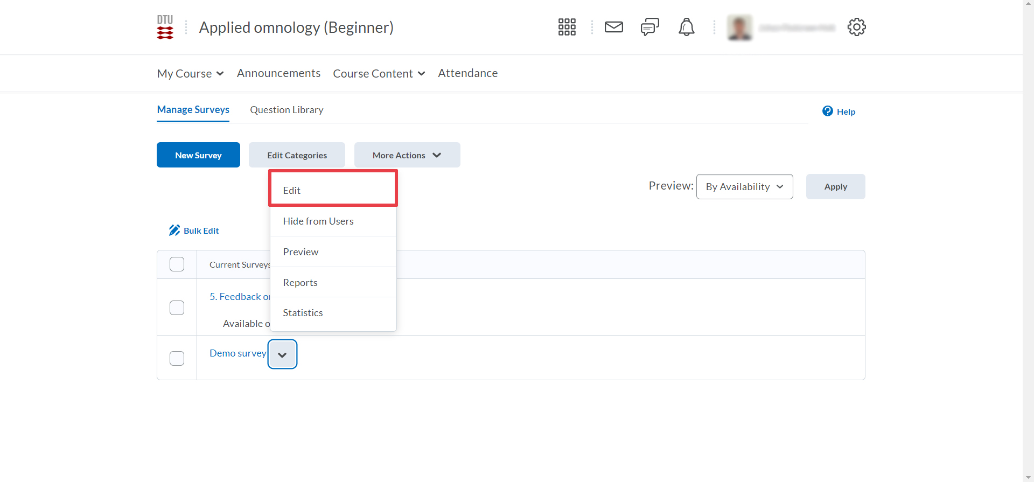Open the course selector grid icon

coord(567,27)
